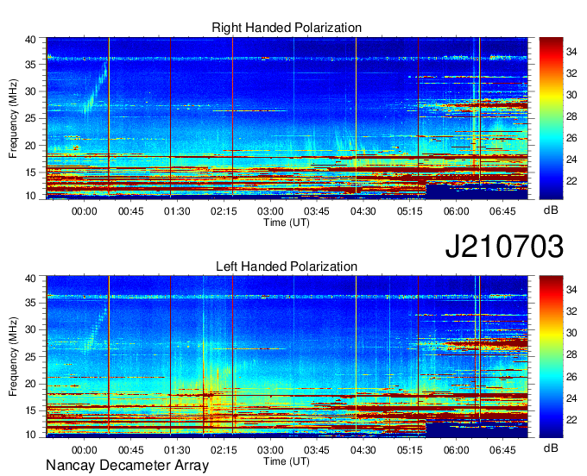Click the "30" value on Right Handed colorbar
The image size is (587, 476).
coord(571,95)
